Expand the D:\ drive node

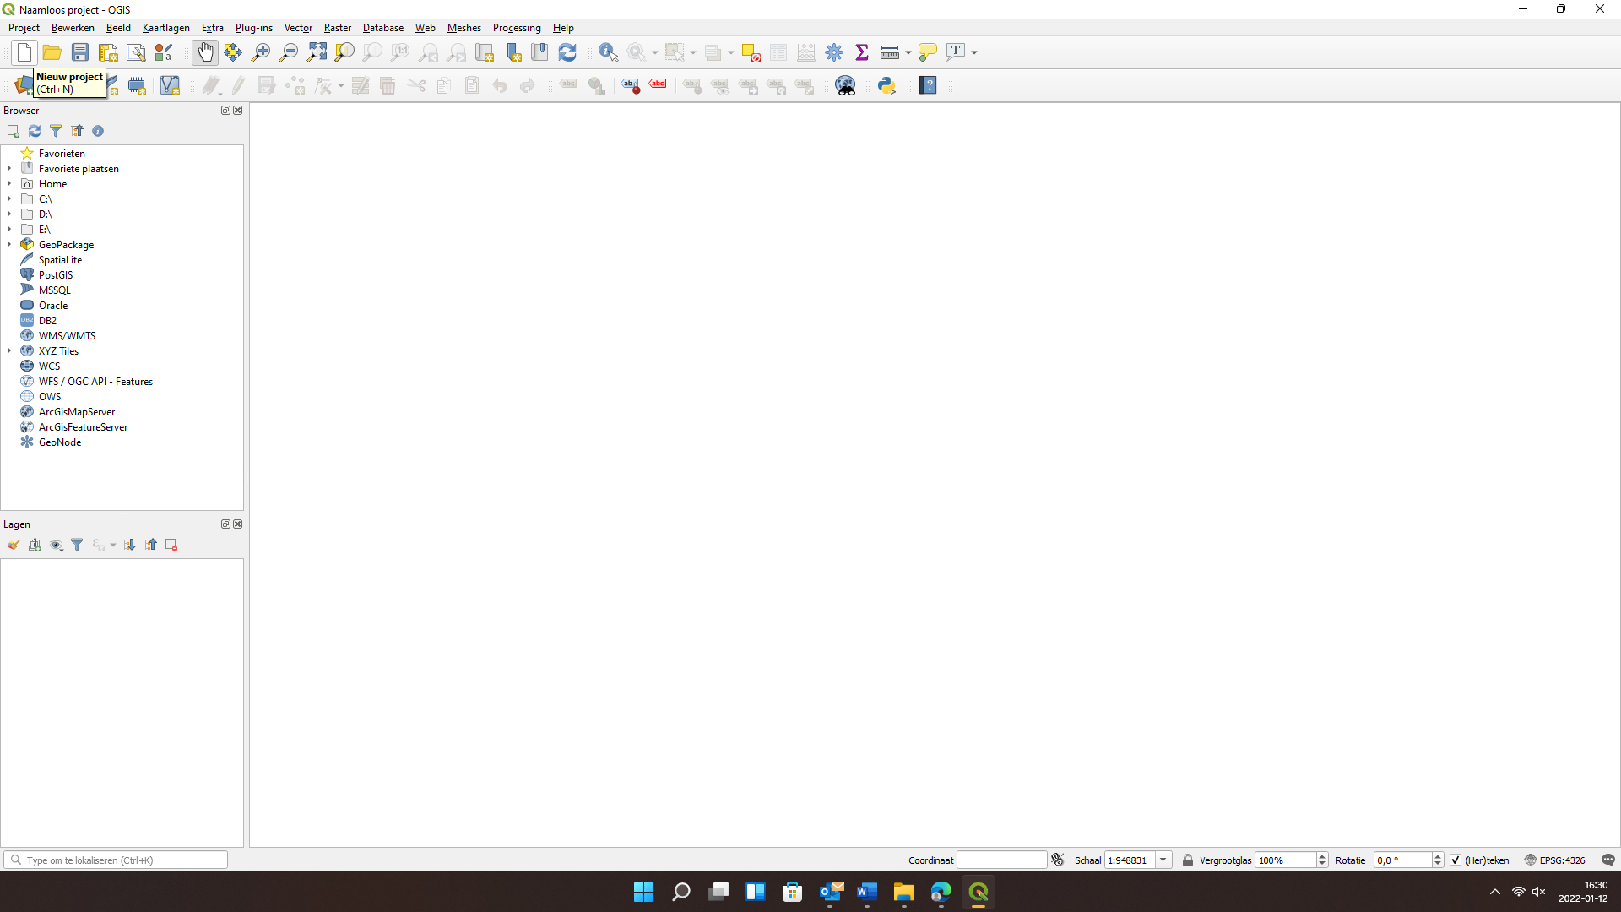coord(9,214)
